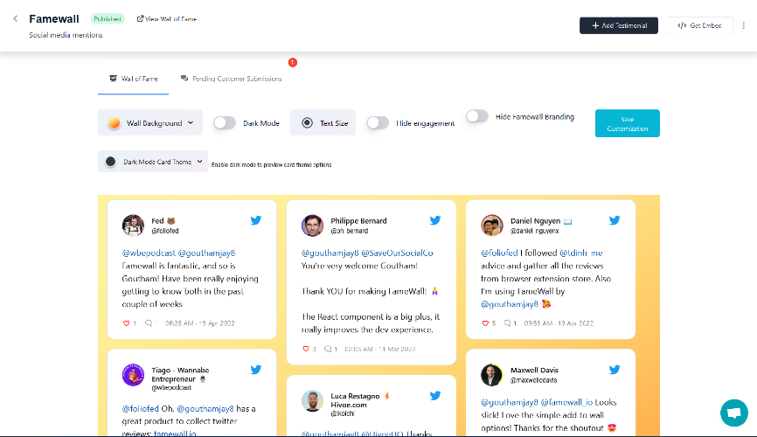
Task: Click the @foliofed handle under Fed
Action: (x=165, y=232)
